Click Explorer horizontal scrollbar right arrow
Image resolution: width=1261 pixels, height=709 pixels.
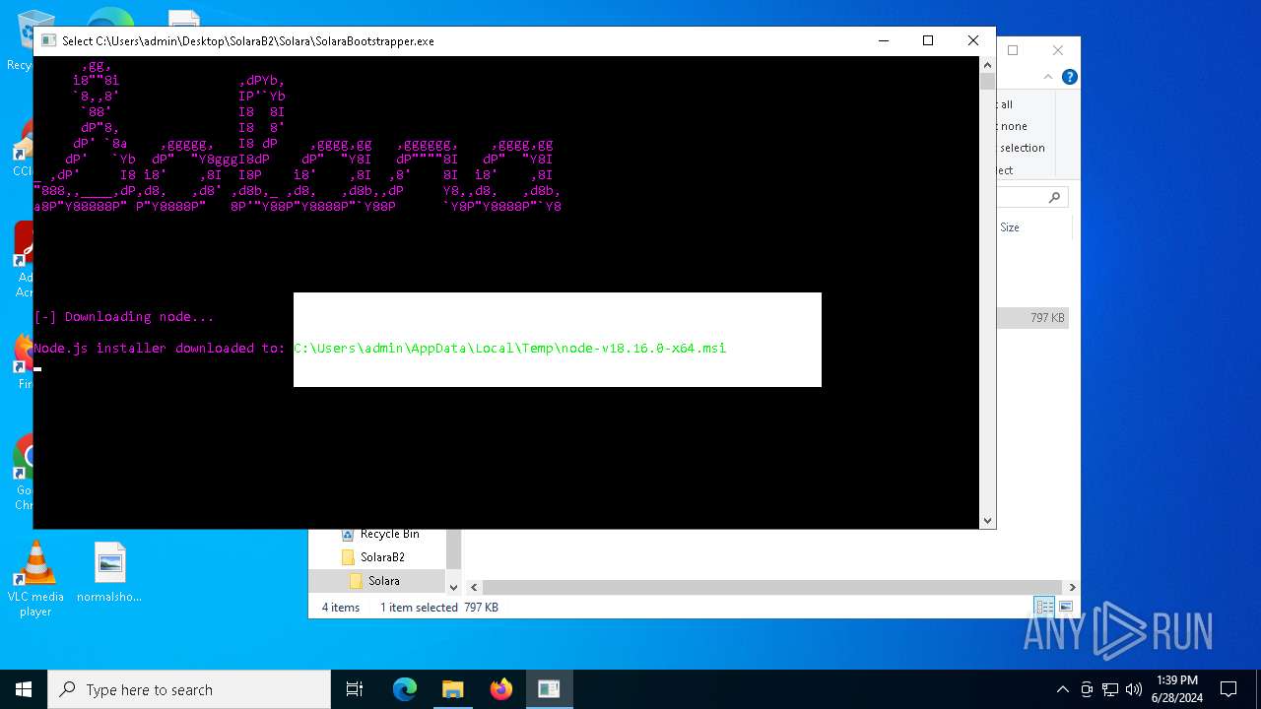point(1072,587)
